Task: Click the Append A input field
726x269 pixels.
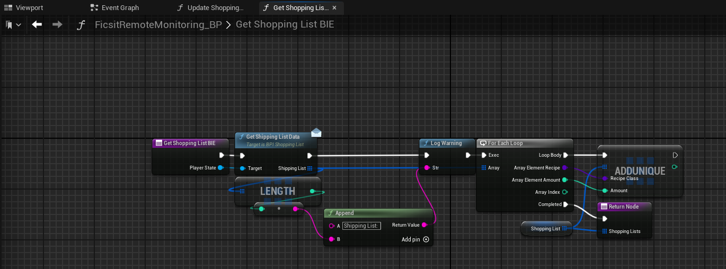Action: [x=361, y=226]
